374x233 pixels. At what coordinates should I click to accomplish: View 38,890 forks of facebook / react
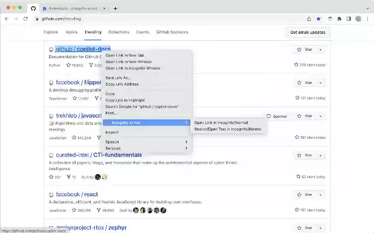105,210
